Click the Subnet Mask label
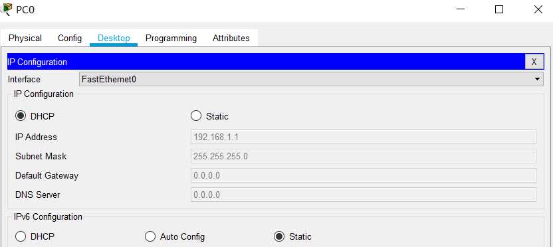 pos(41,156)
